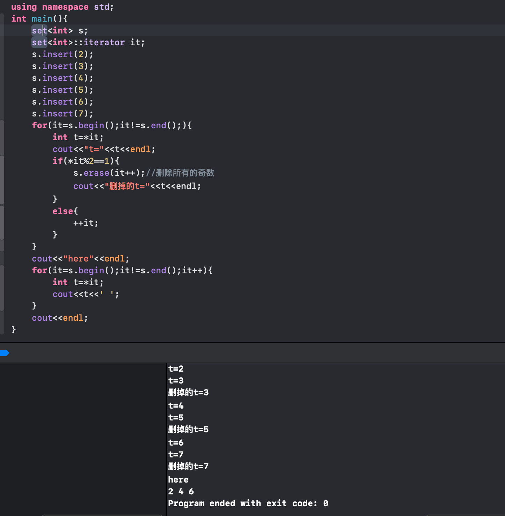The width and height of the screenshot is (505, 516).
Task: Click the "cout<<t<<' ';" line
Action: 86,294
